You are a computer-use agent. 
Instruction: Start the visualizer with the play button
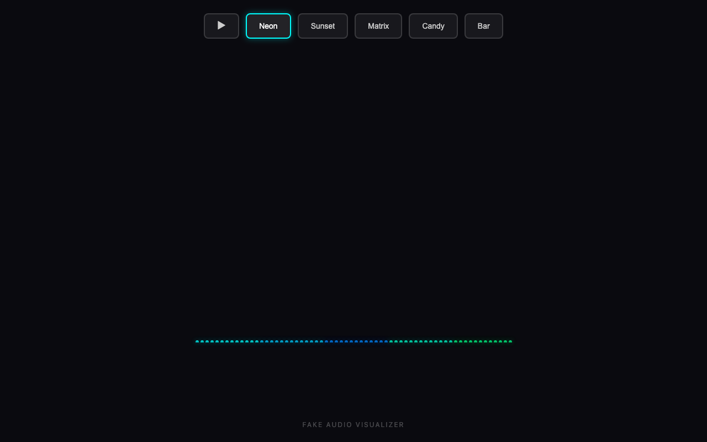pos(221,26)
